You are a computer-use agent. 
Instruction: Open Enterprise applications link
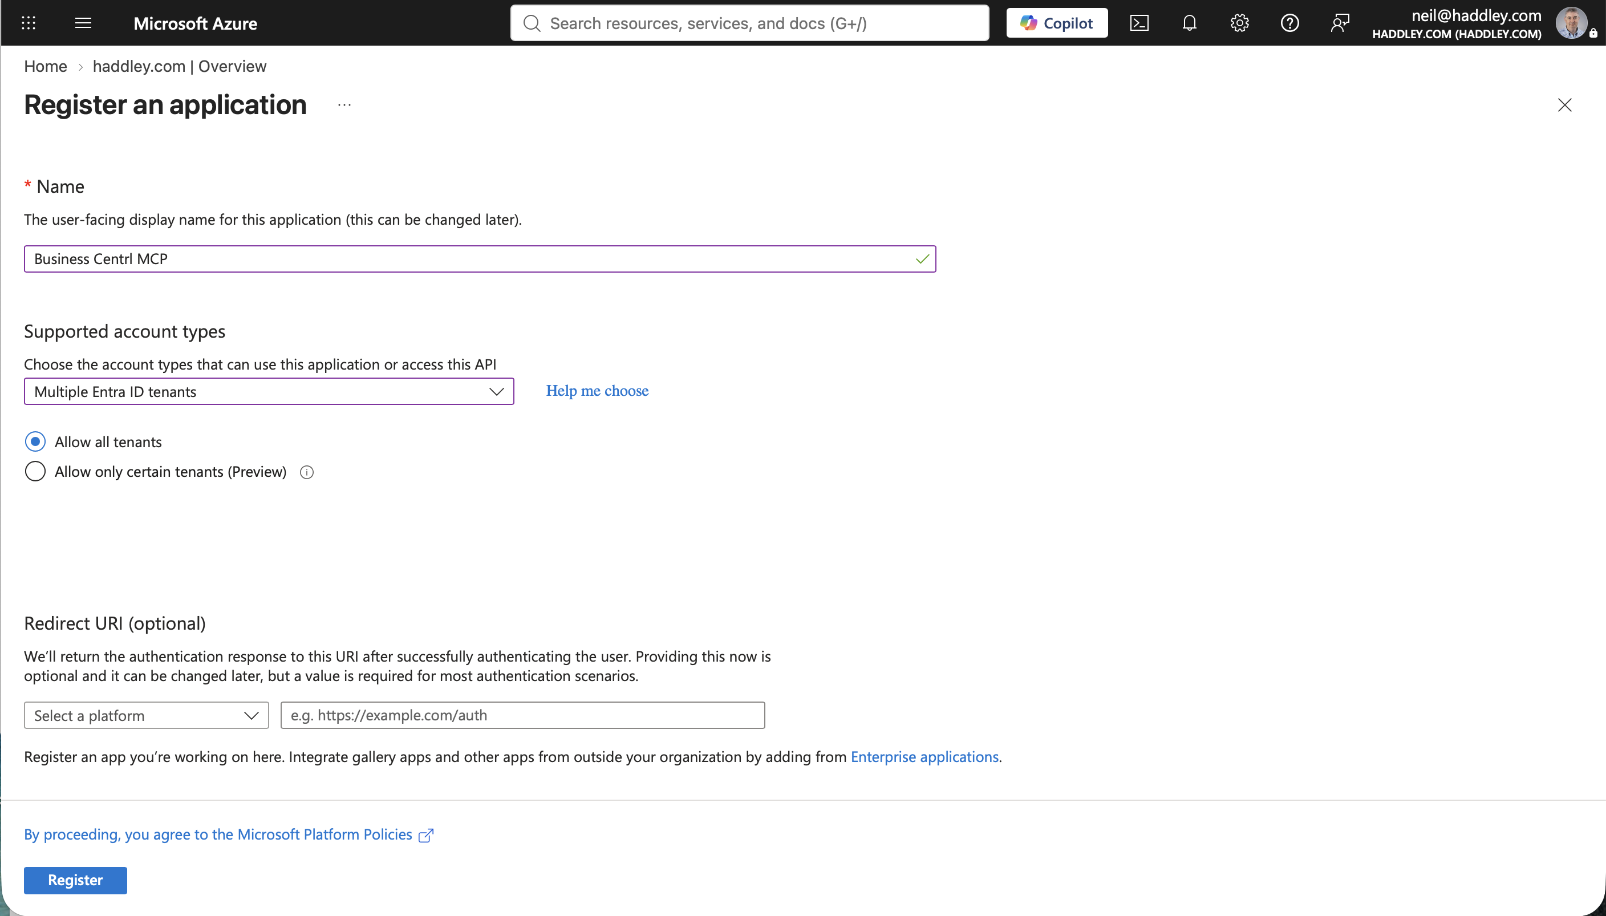coord(924,757)
